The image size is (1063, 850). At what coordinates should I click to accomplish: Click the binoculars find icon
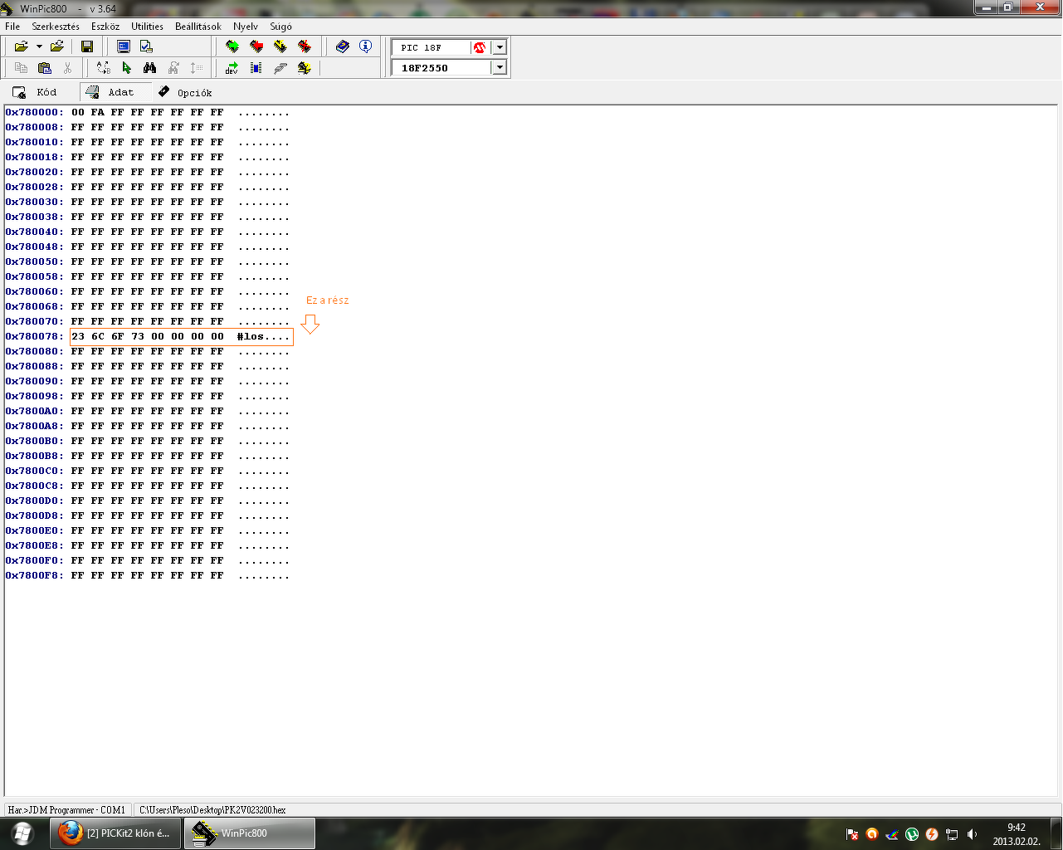[149, 68]
